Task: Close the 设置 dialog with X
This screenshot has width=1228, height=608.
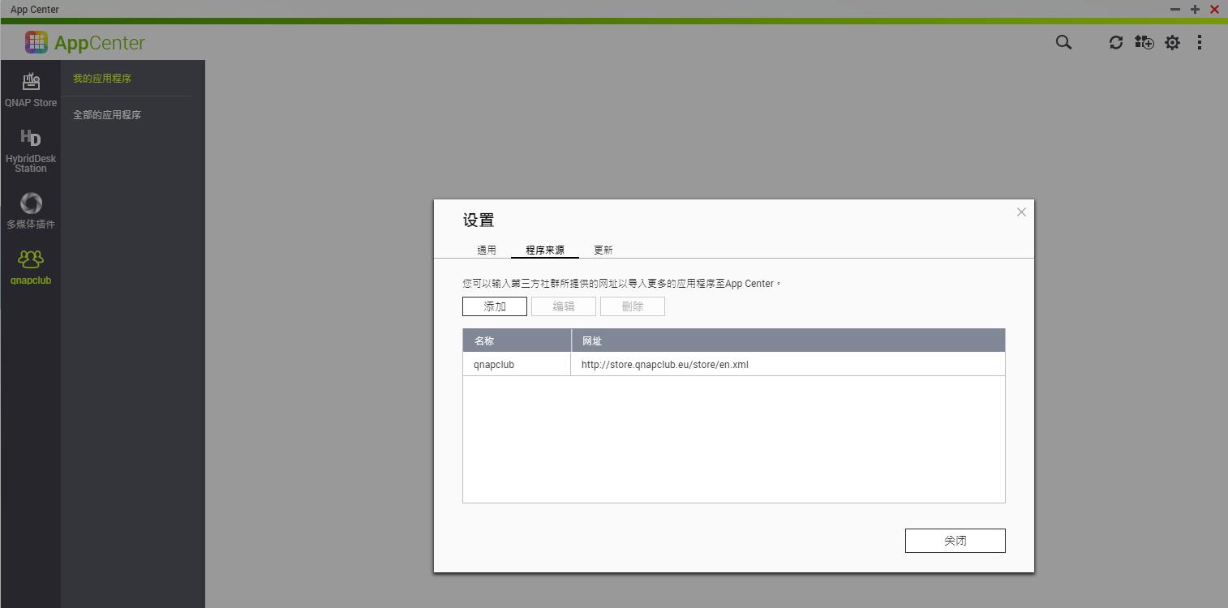Action: (x=1021, y=212)
